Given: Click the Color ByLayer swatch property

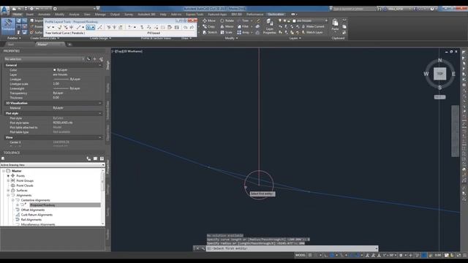Looking at the screenshot, I should [54, 70].
